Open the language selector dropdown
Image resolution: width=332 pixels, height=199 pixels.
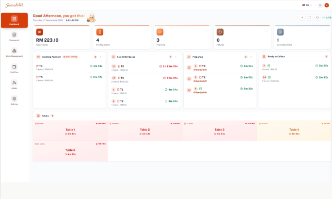click(307, 5)
